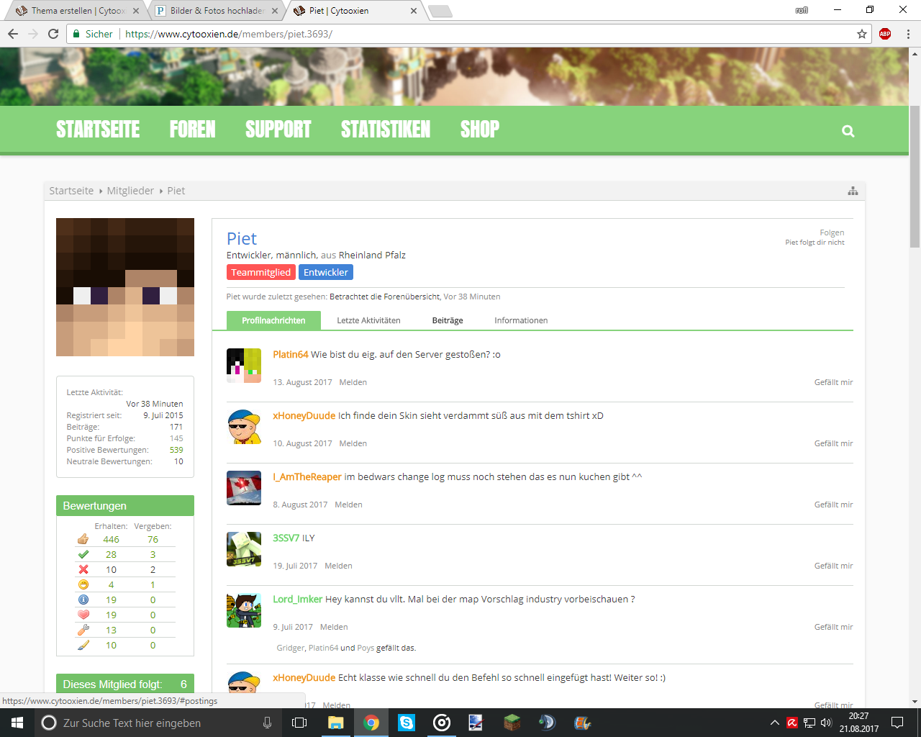Click the browser back arrow
The height and width of the screenshot is (737, 921).
click(x=13, y=34)
